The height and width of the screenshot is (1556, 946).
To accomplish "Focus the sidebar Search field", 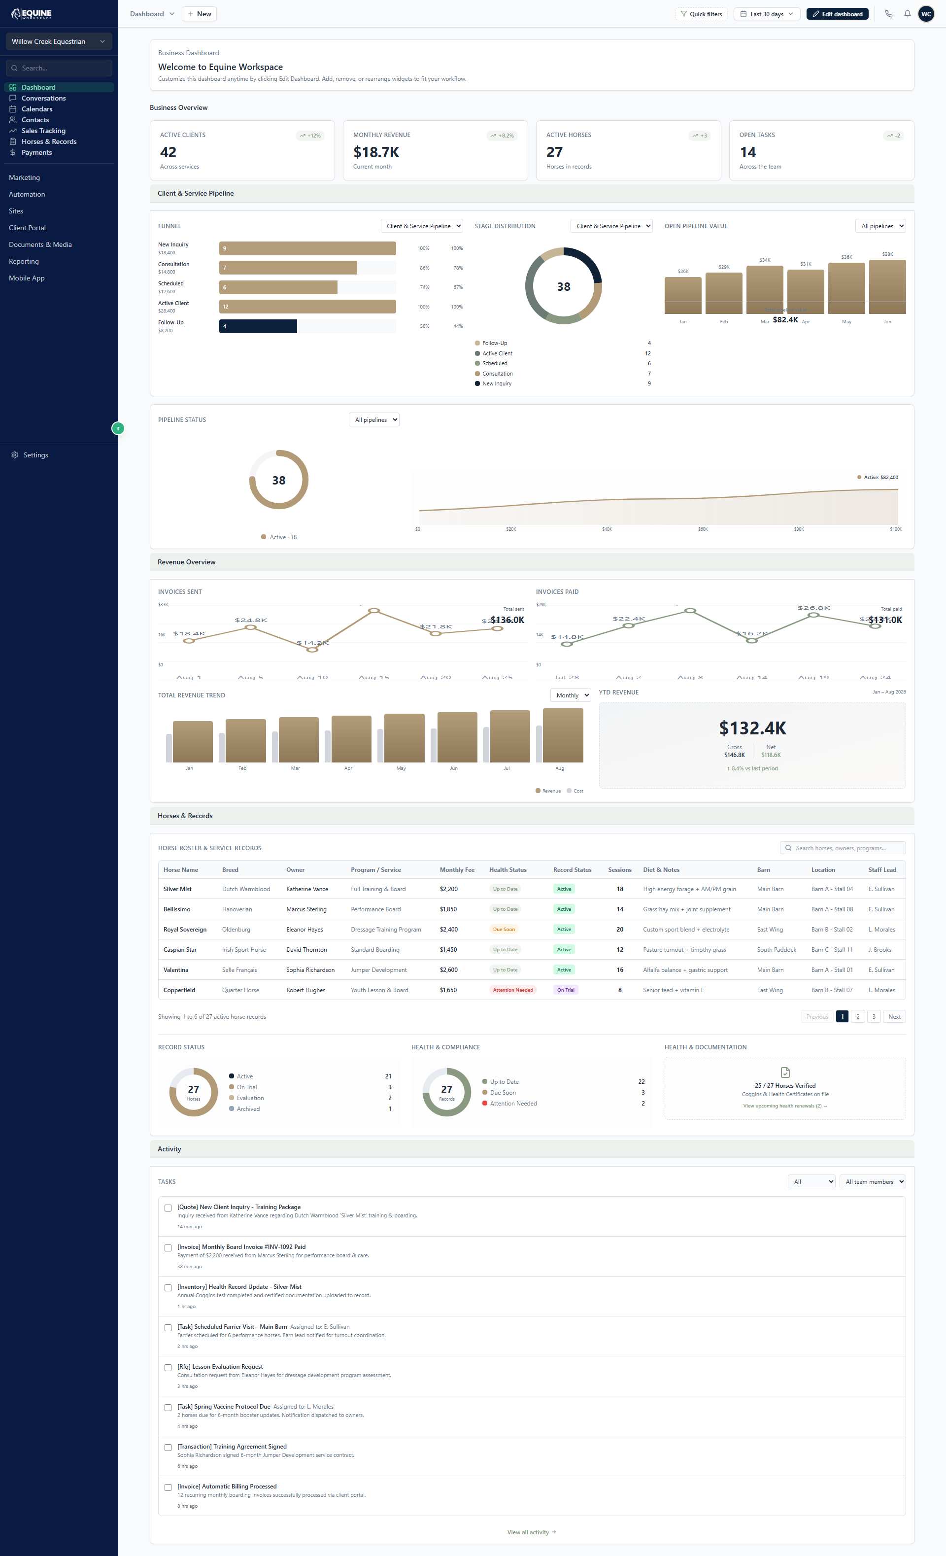I will [59, 68].
